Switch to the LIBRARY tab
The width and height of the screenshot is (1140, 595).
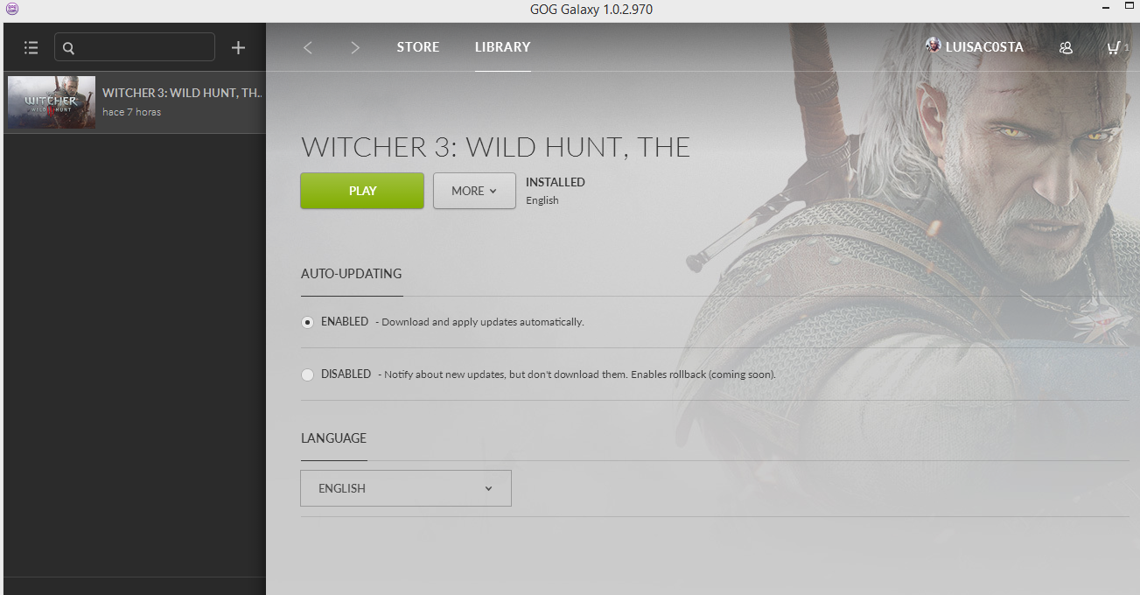click(x=502, y=47)
